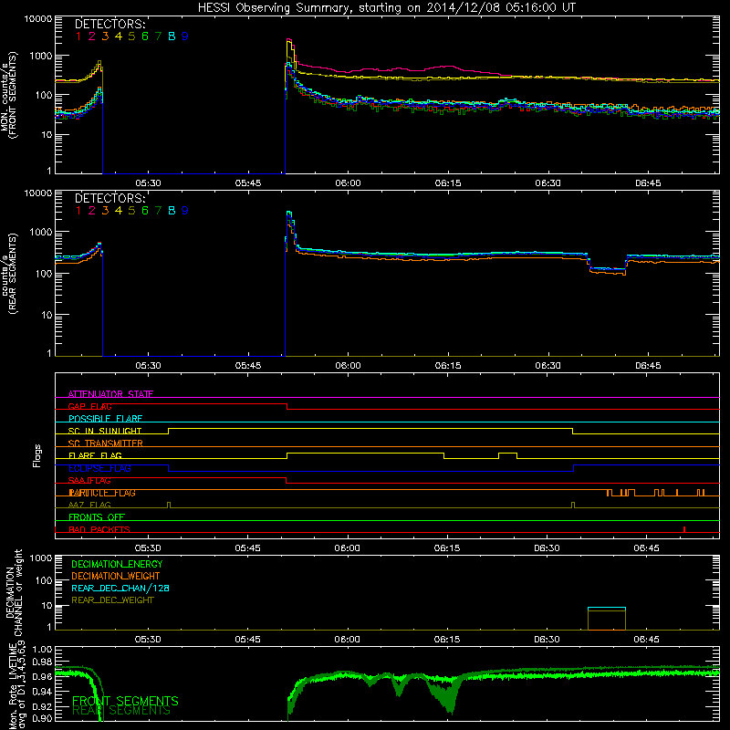
Task: Select pink detector 2 in front segments legend
Action: pyautogui.click(x=92, y=36)
